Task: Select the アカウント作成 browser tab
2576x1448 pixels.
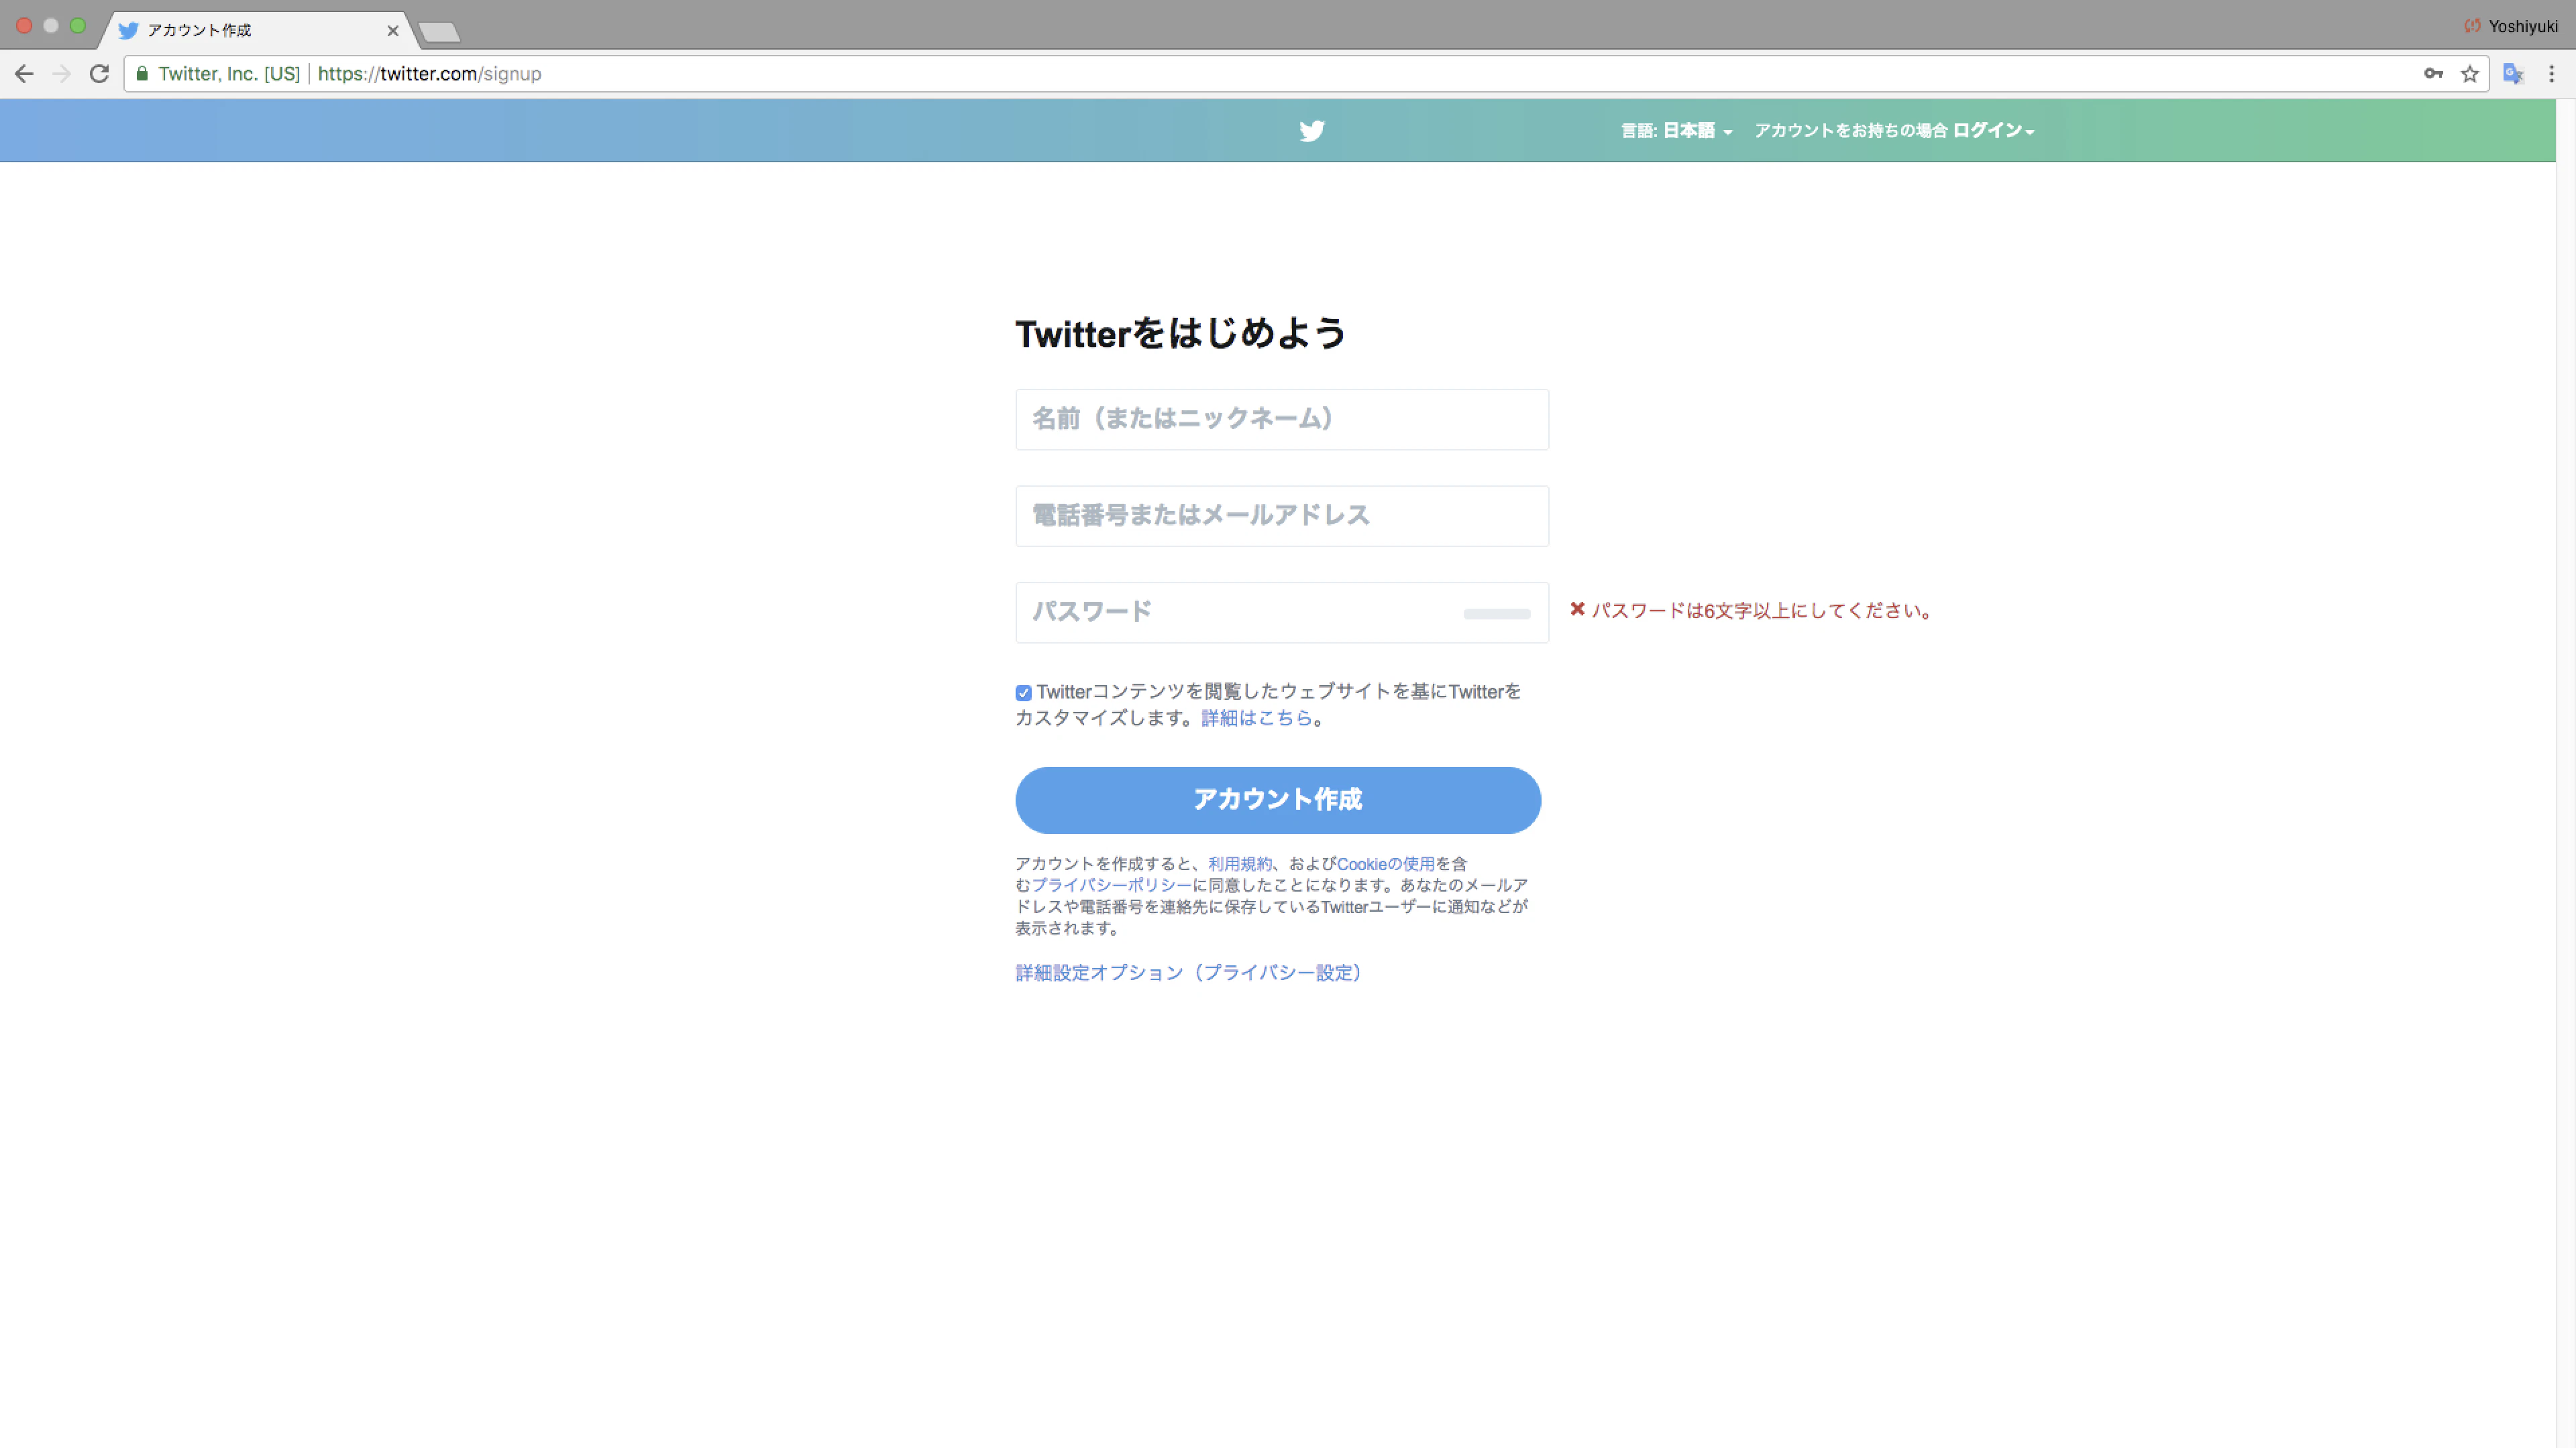Action: pyautogui.click(x=258, y=31)
